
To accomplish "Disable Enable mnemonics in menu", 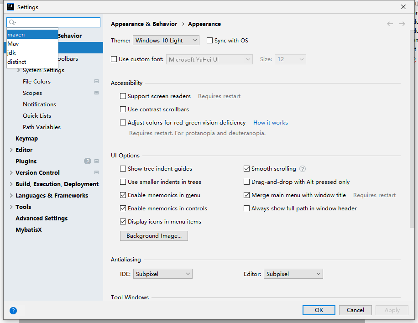I will (x=123, y=195).
